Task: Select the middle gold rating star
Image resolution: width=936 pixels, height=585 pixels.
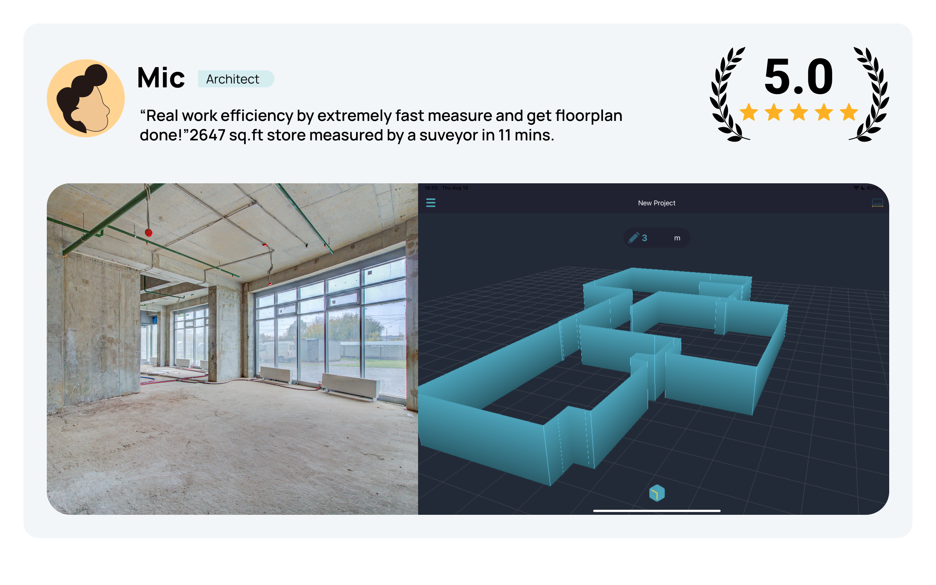Action: (799, 113)
